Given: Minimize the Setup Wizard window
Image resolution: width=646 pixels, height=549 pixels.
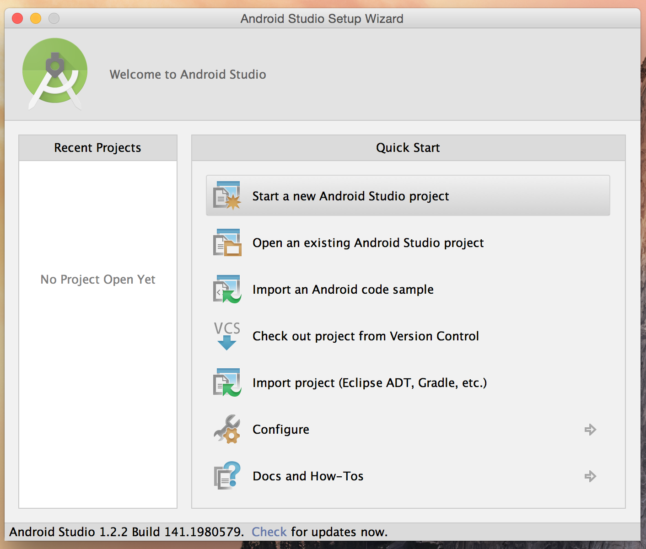Looking at the screenshot, I should [36, 18].
